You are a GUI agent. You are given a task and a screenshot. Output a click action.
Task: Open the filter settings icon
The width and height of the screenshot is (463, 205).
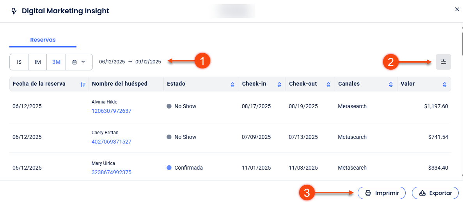(x=443, y=62)
